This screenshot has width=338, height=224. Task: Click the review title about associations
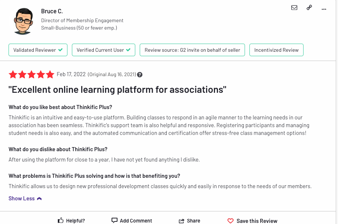117,89
